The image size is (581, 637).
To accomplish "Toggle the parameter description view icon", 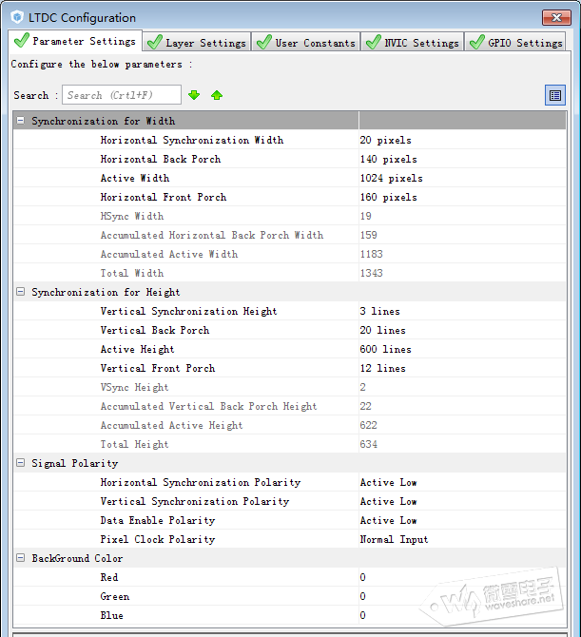I will click(555, 95).
